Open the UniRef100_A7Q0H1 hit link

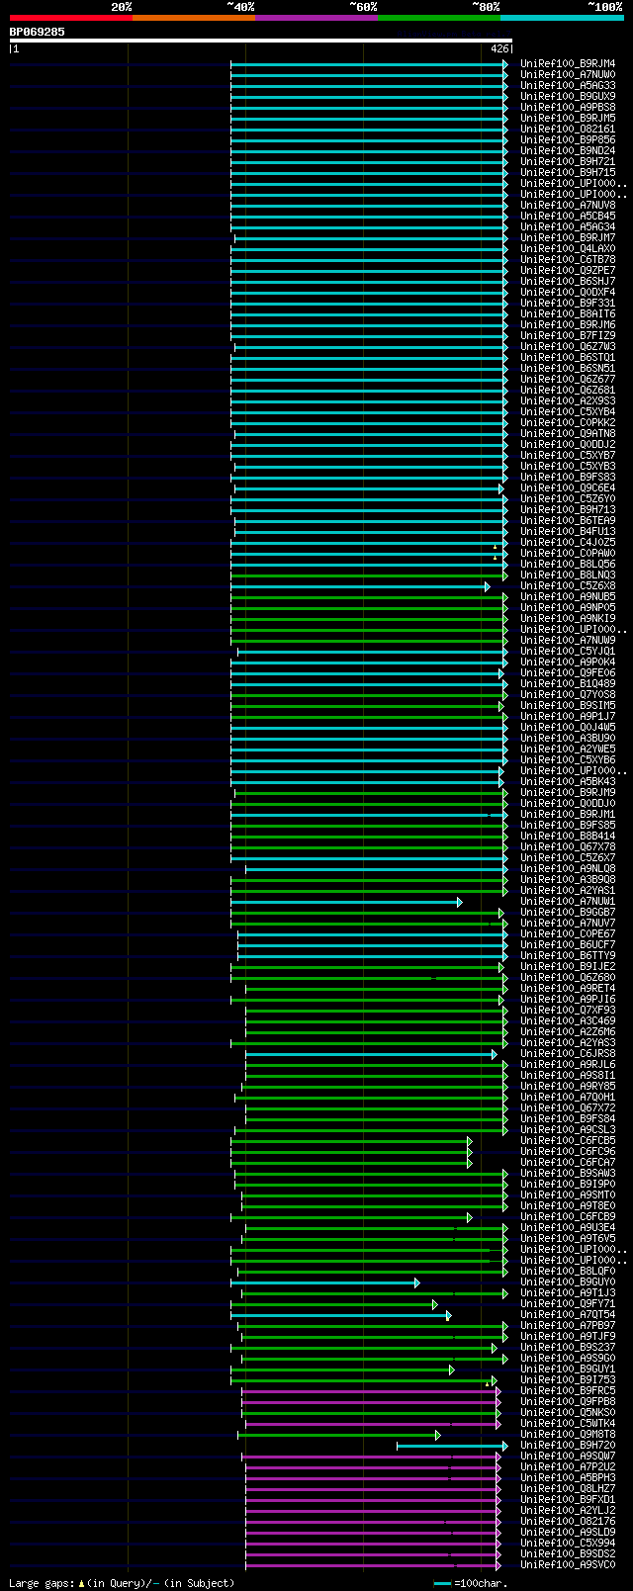click(x=568, y=1097)
